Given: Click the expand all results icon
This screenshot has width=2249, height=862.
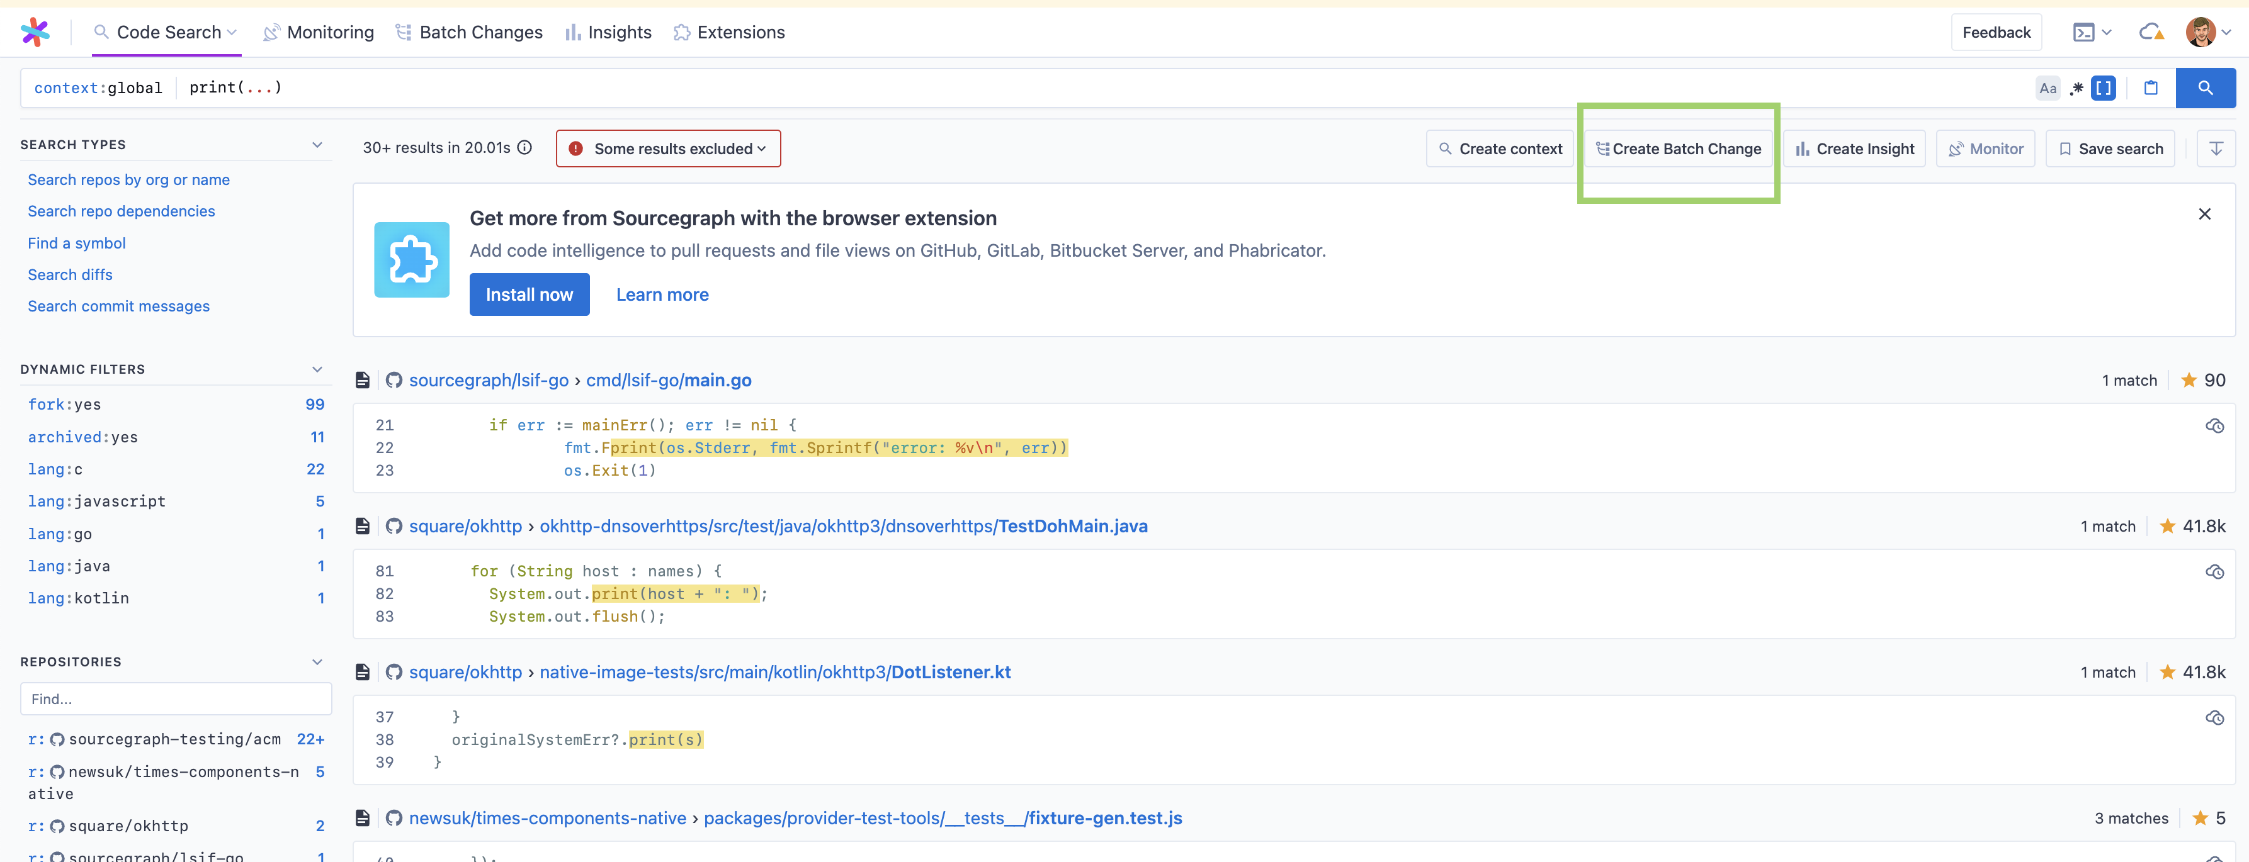Looking at the screenshot, I should coord(2215,148).
